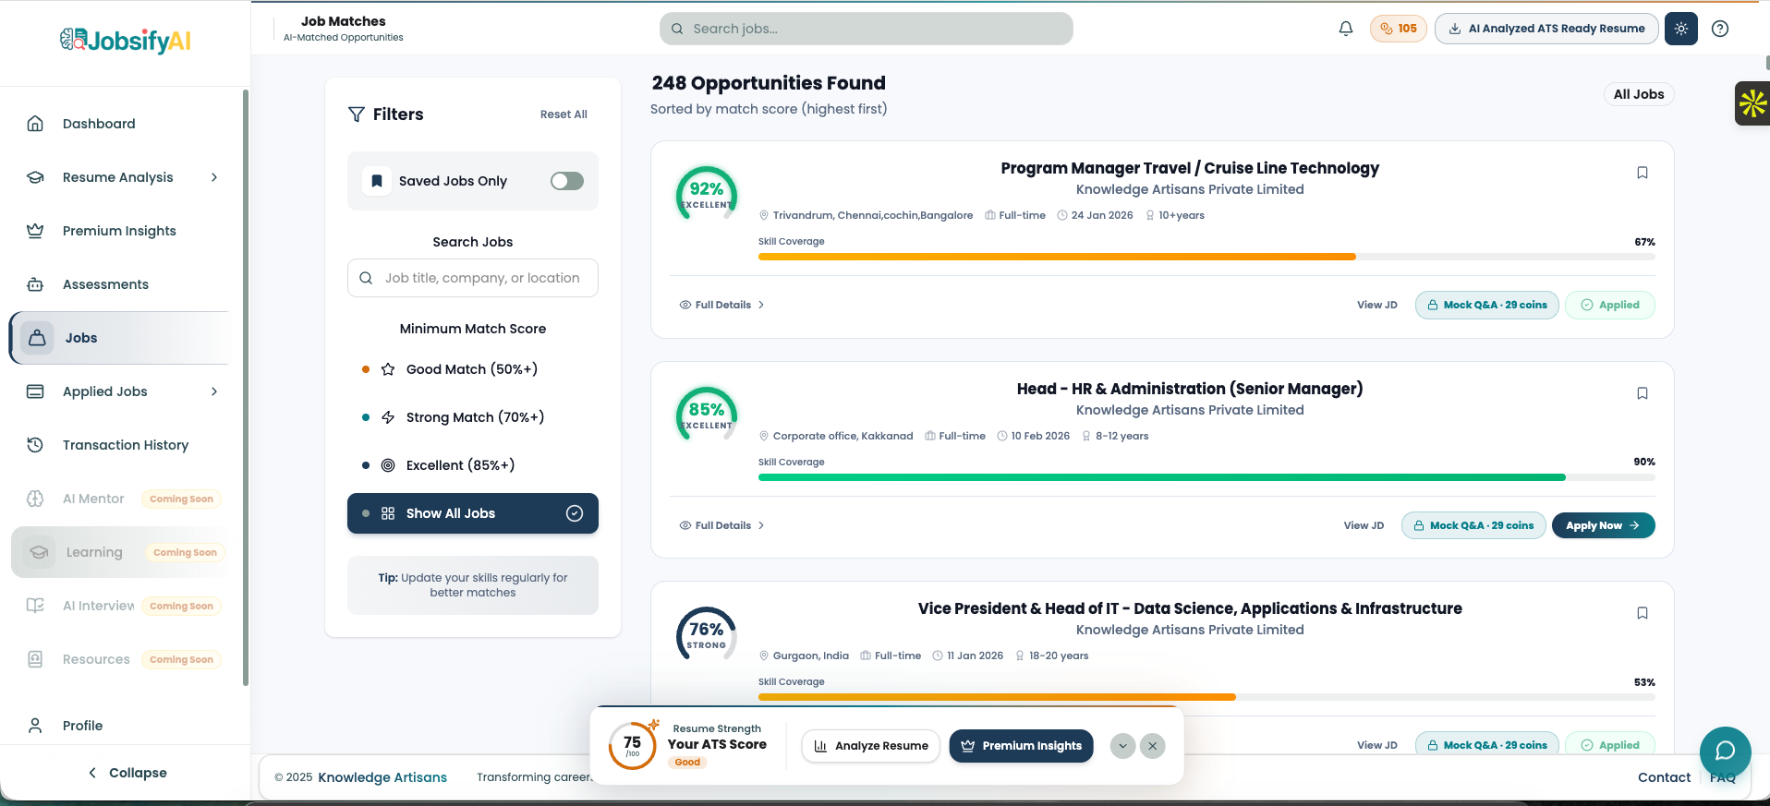Click the 53% Skill Coverage bar
This screenshot has height=806, width=1770.
[1206, 697]
